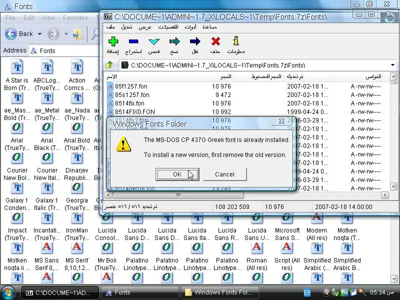Open the Favorites menu in Fonts window
Screen dimensions: 400x300
pos(75,18)
